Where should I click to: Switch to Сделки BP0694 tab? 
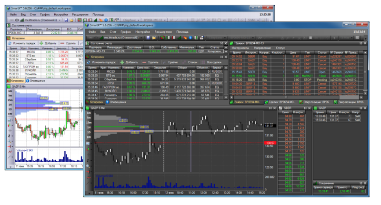(281, 102)
